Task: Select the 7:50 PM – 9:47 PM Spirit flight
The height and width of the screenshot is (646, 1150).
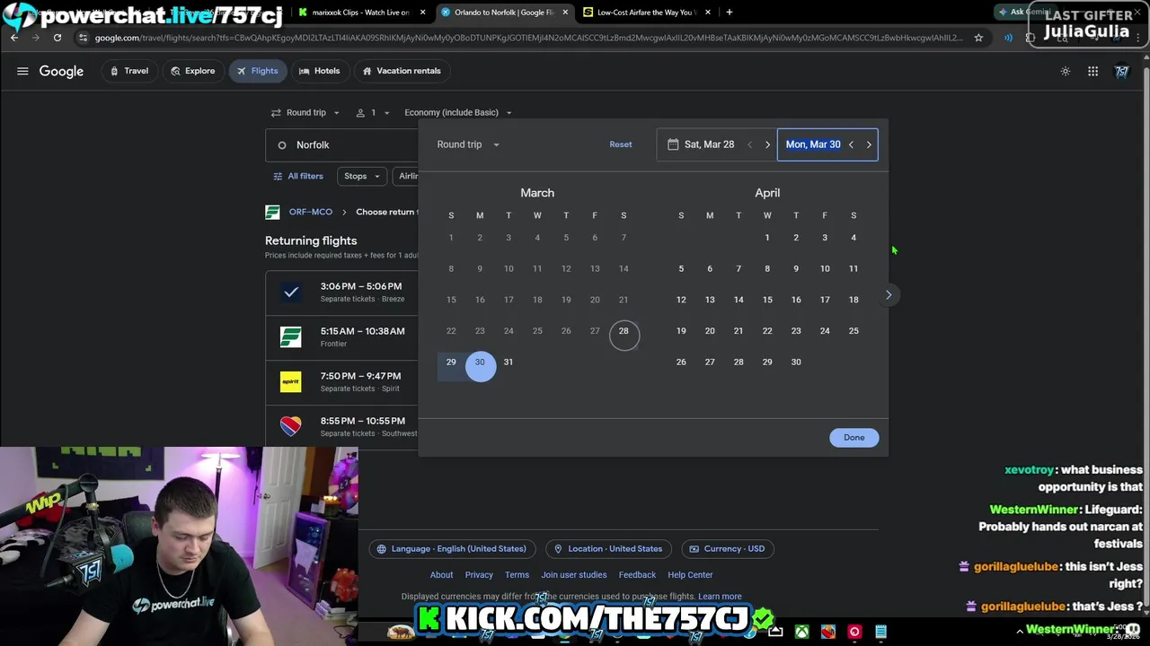Action: pos(342,381)
